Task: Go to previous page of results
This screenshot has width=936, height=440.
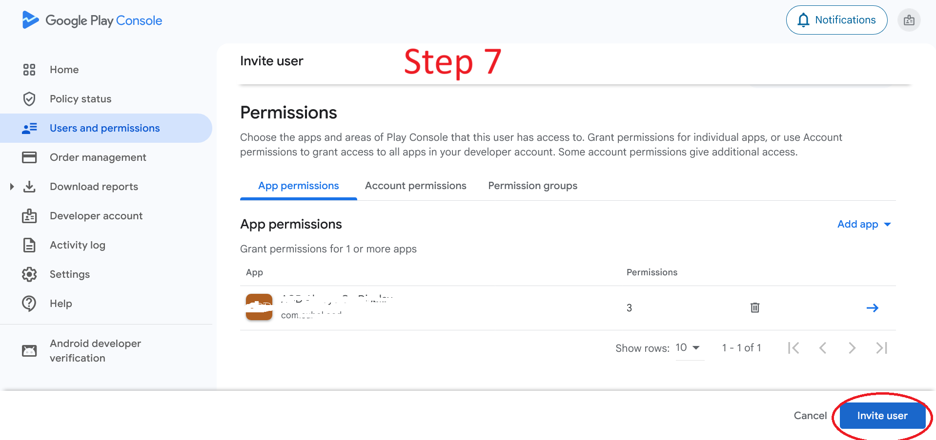Action: pyautogui.click(x=823, y=348)
